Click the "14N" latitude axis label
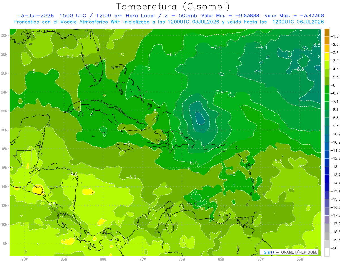This screenshot has width=340, height=263. (x=5, y=186)
